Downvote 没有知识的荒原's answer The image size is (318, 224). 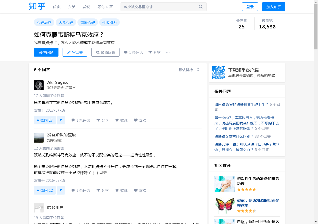coord(61,190)
